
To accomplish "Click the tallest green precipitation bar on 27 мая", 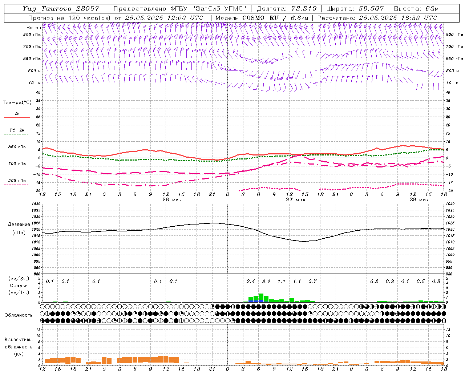I will point(261,298).
